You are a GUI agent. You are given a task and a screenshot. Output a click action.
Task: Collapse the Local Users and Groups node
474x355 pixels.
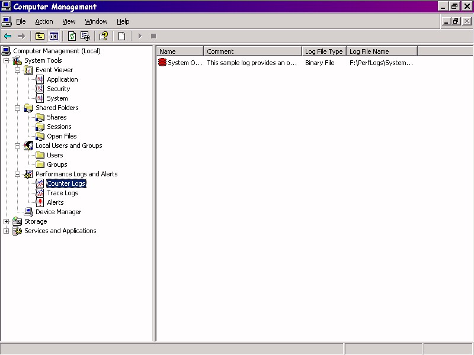click(x=18, y=146)
